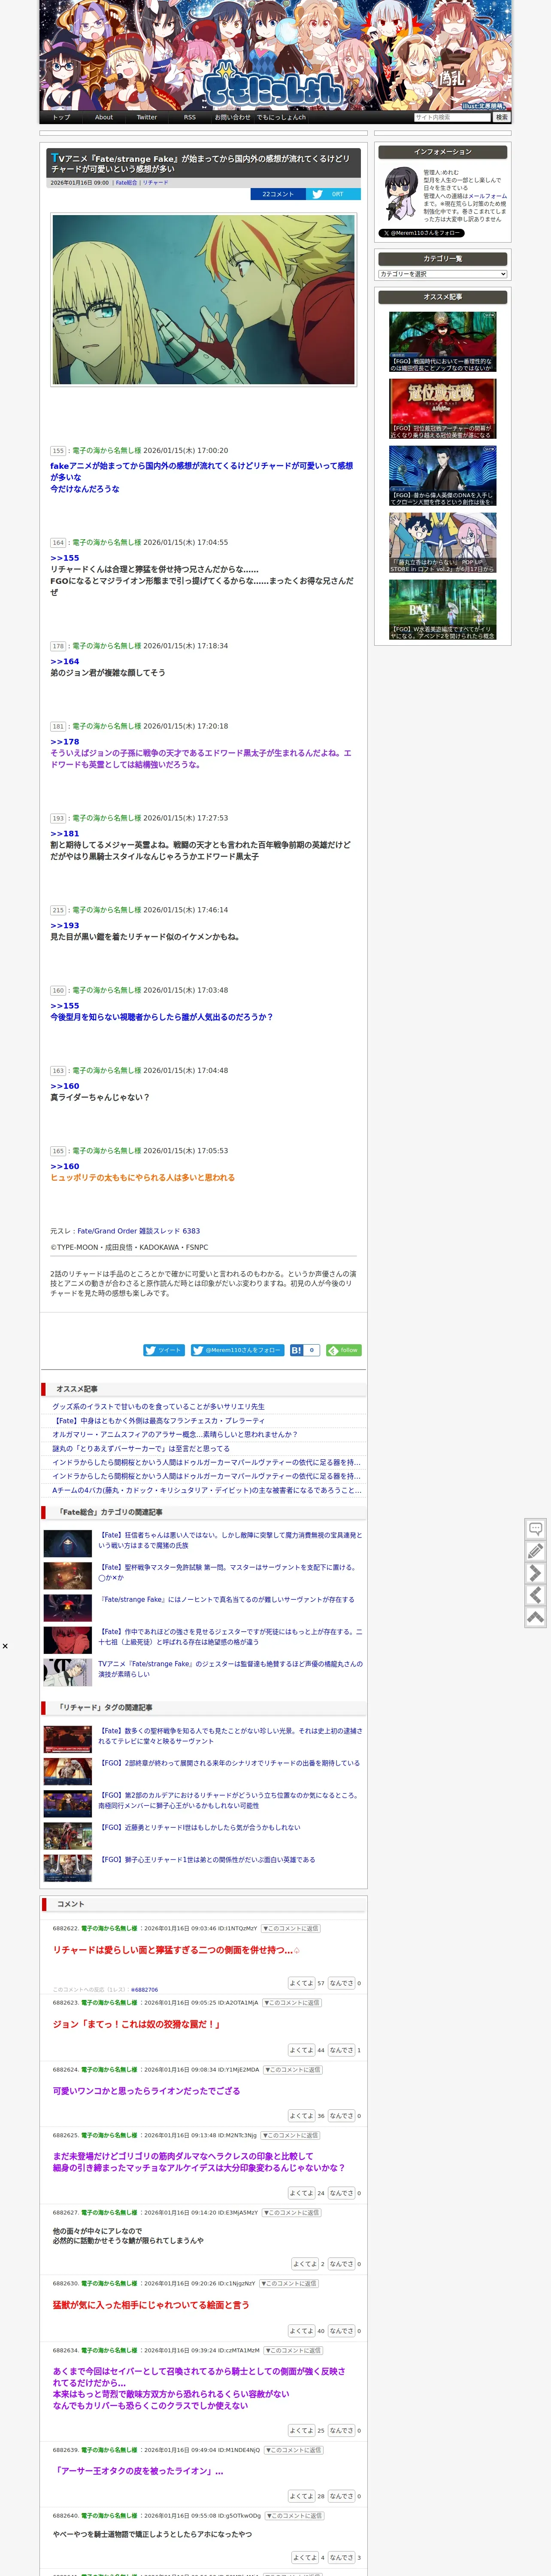Click the up-arrow back-to-top floating icon
This screenshot has height=2576, width=551.
tap(535, 1617)
